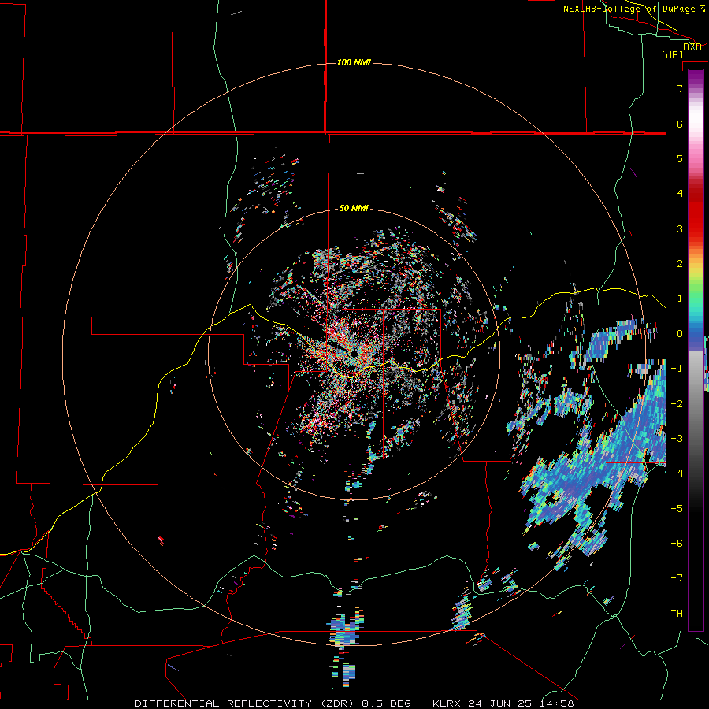
Task: Click the -2 value on the scale
Action: pyautogui.click(x=677, y=404)
